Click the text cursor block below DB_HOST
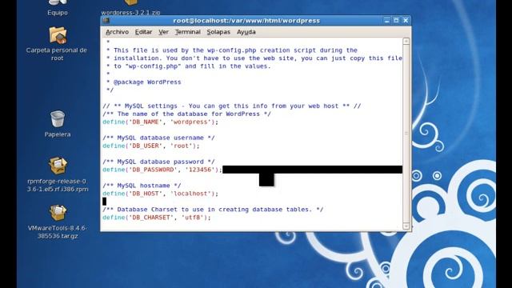Screen dimensions: 512x288 click(x=104, y=201)
